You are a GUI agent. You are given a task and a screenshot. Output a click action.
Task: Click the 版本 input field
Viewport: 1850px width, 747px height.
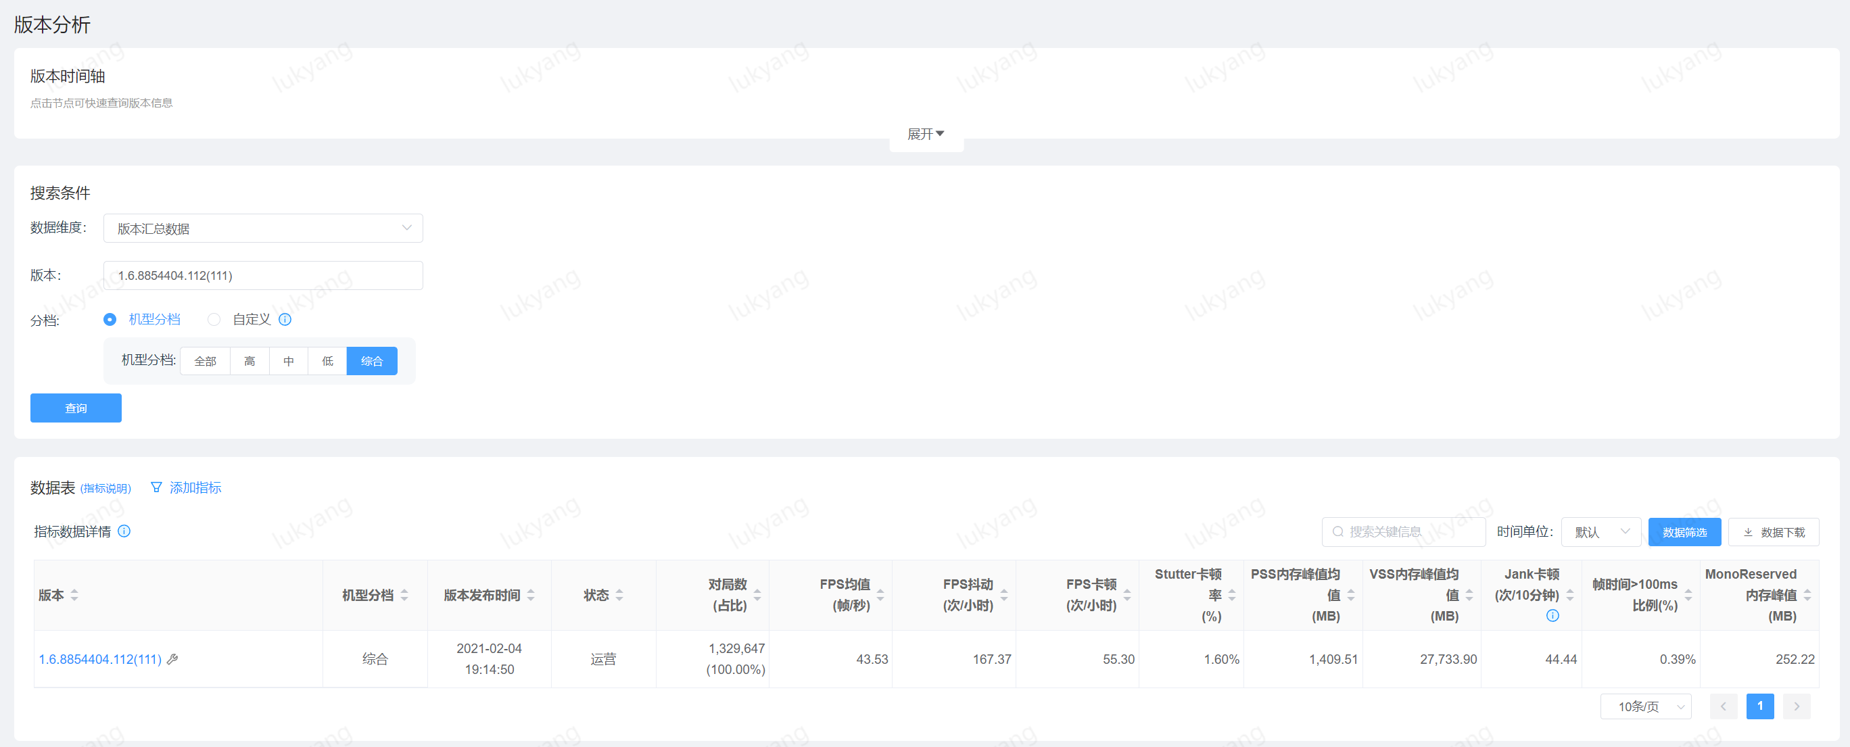pos(263,275)
